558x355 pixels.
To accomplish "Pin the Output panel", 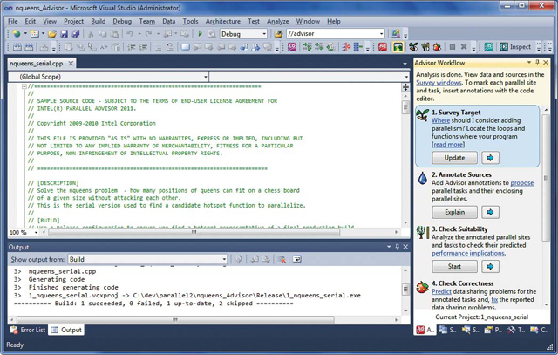I will pyautogui.click(x=398, y=247).
